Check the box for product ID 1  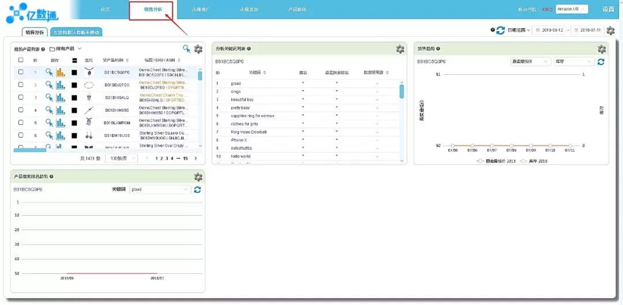[x=21, y=72]
